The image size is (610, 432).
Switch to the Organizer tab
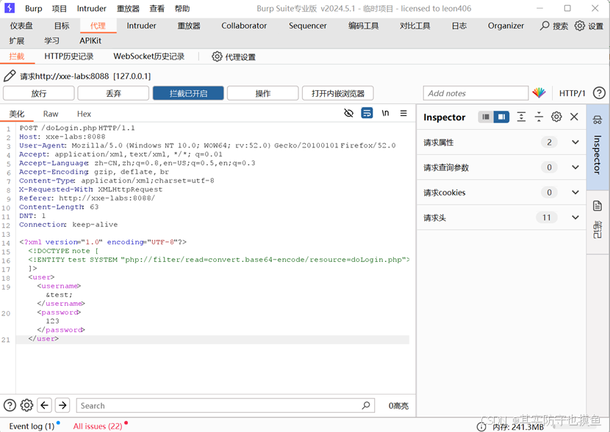click(506, 26)
